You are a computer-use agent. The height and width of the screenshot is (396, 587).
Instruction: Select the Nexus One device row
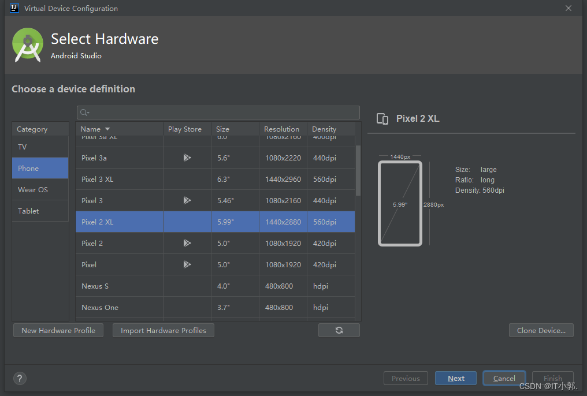[x=216, y=307]
